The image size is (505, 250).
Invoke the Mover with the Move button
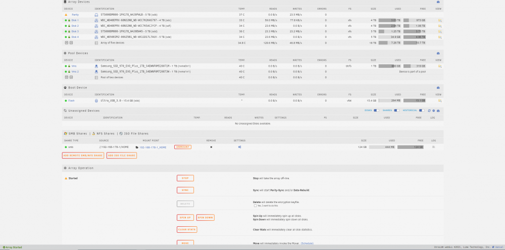pyautogui.click(x=185, y=242)
